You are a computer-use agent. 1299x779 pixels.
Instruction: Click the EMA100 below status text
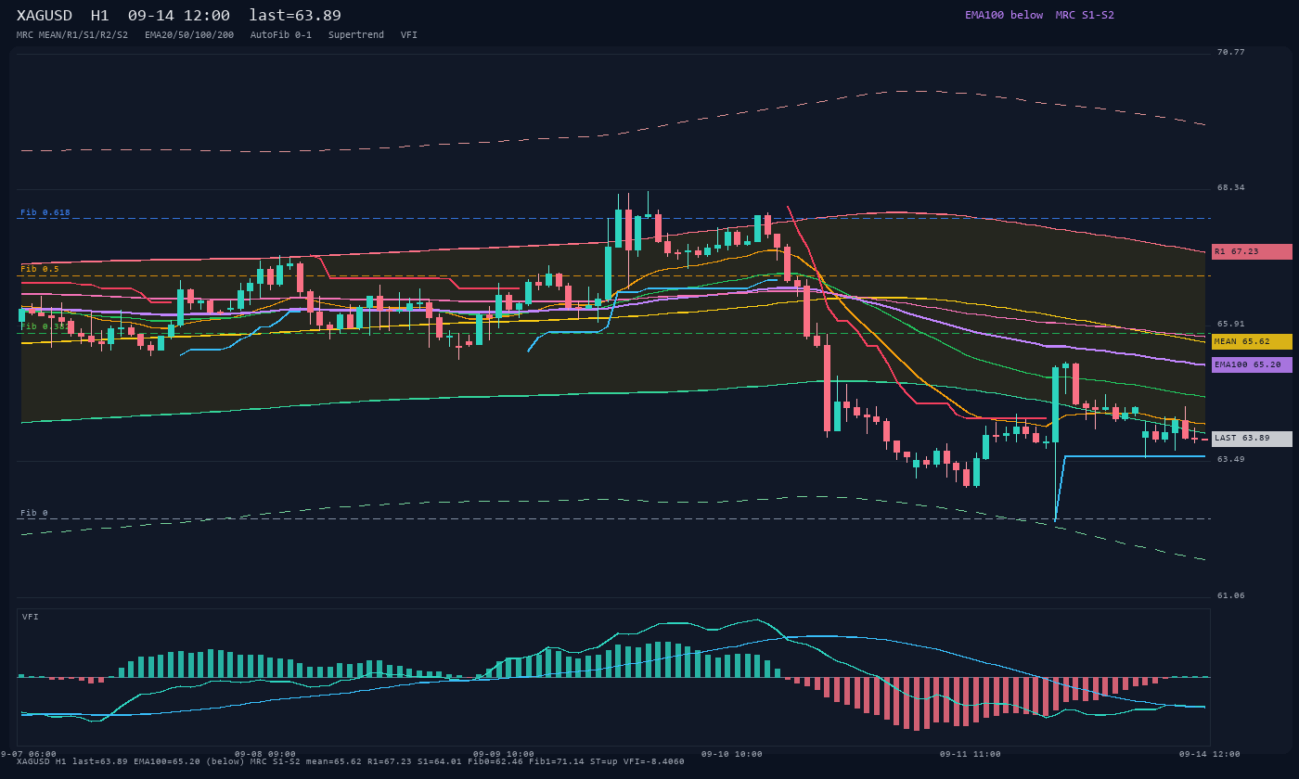point(1004,15)
